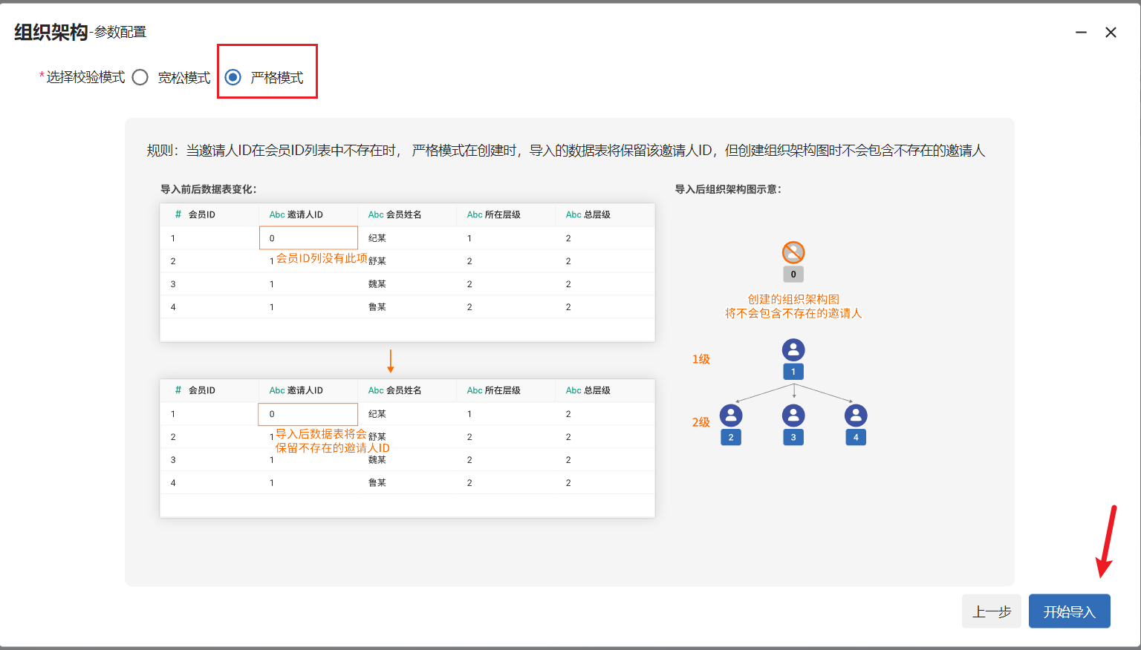Go back with the 上一步 button

click(x=991, y=611)
